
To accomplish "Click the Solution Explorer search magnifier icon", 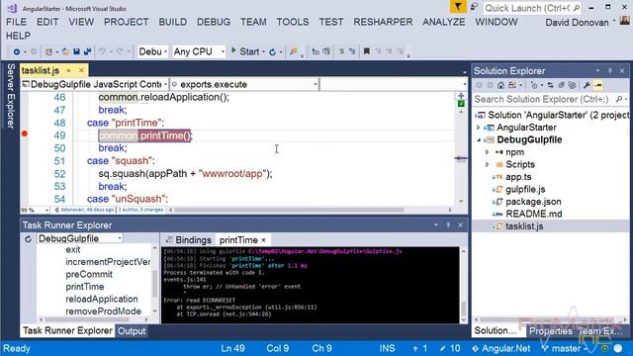I will (x=619, y=99).
